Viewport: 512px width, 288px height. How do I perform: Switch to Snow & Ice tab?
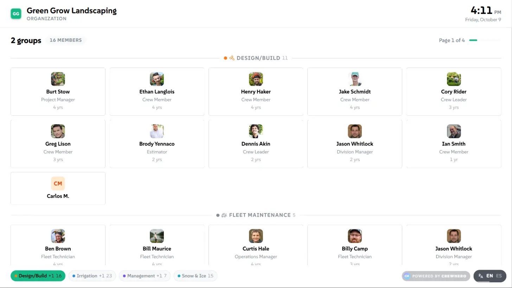tap(196, 276)
